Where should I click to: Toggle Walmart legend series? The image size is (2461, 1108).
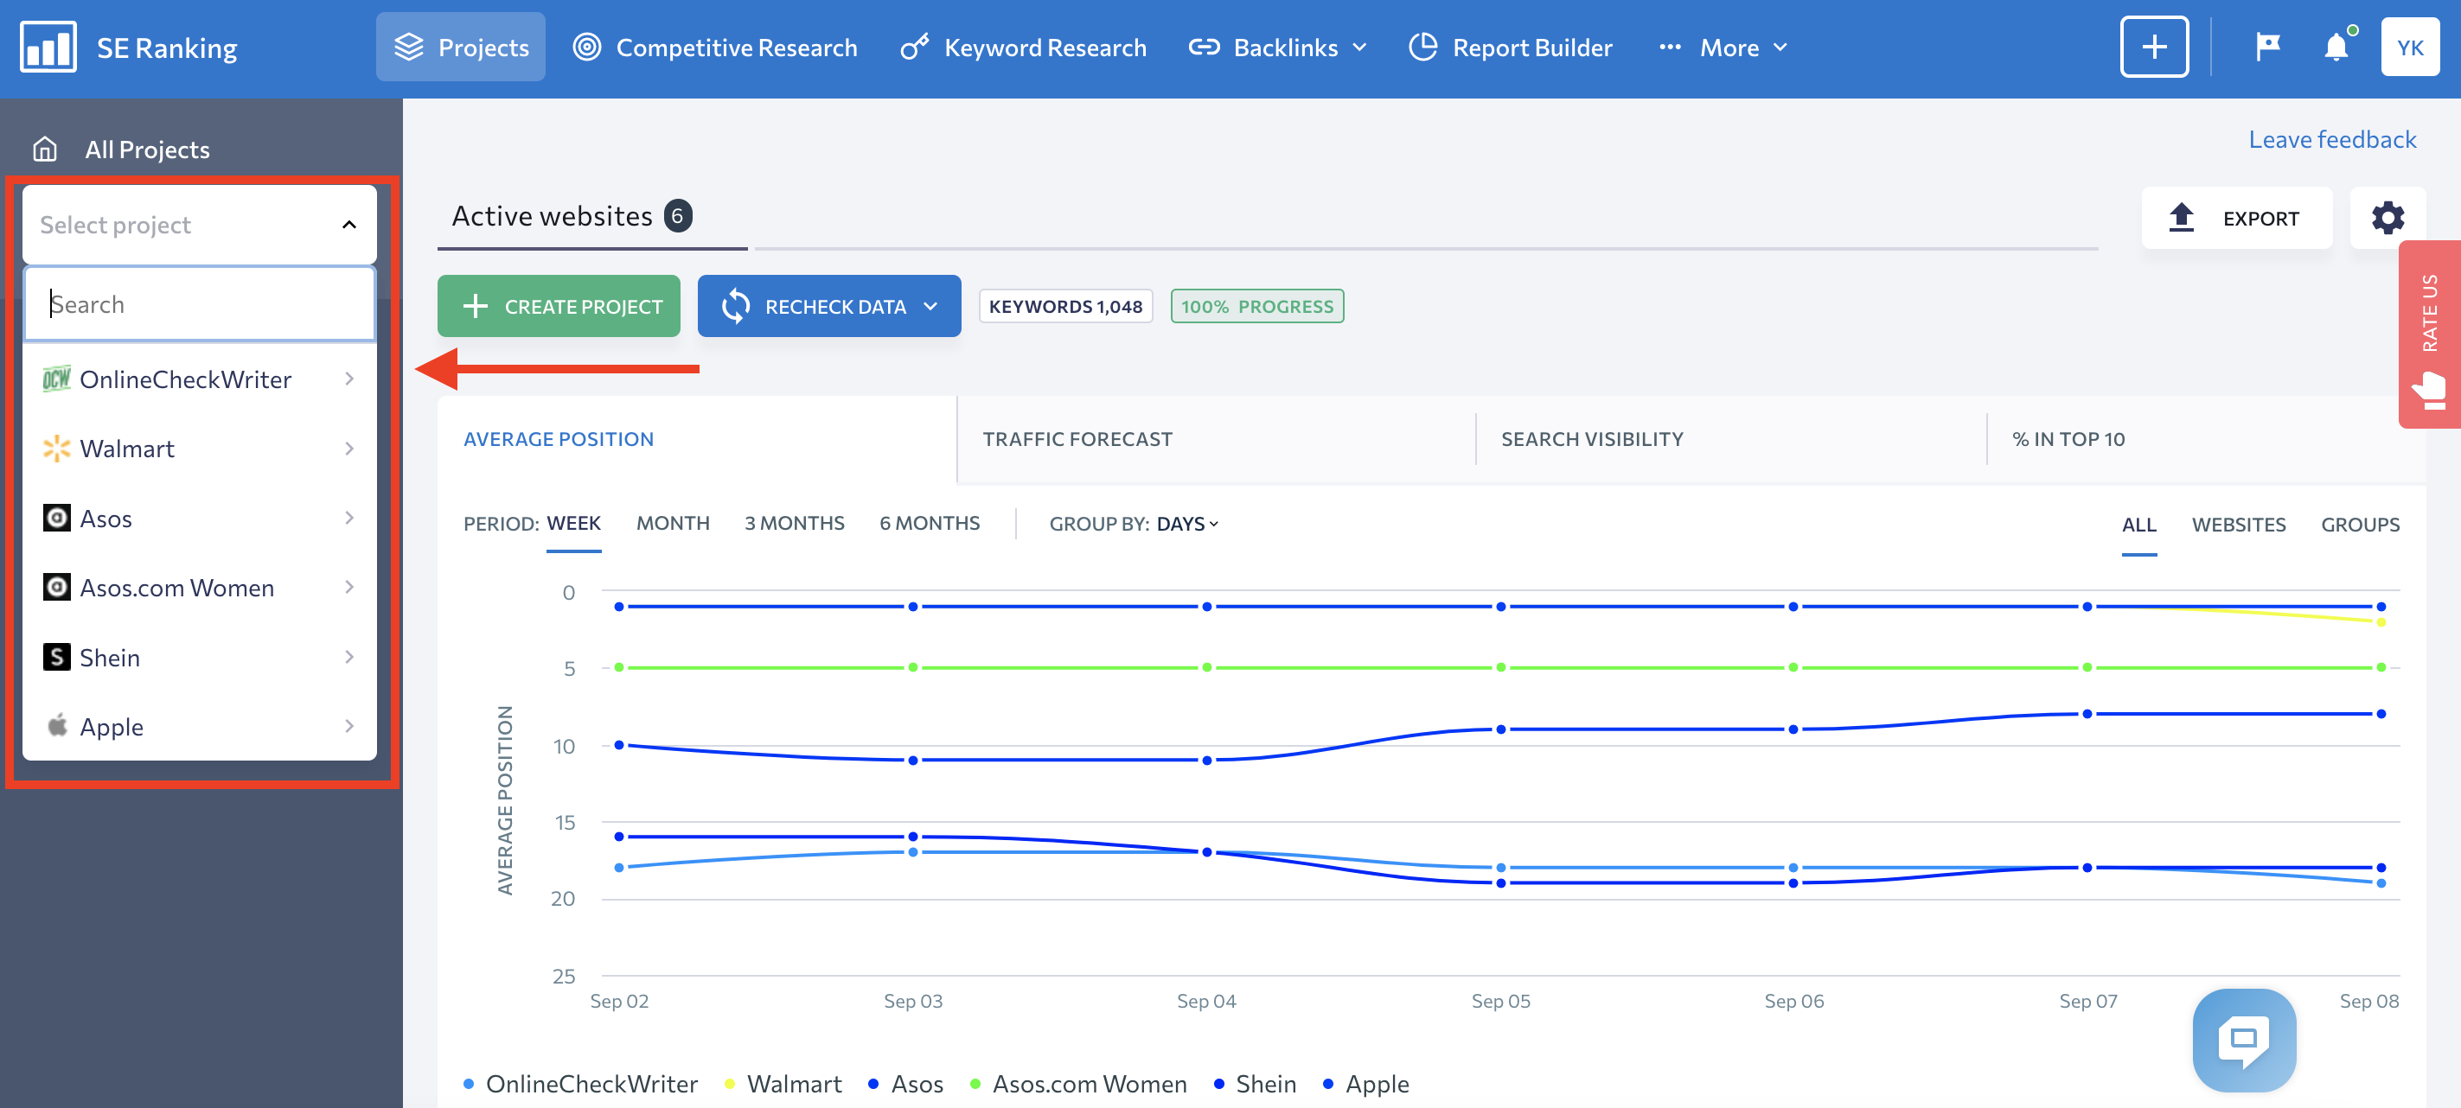pyautogui.click(x=783, y=1084)
